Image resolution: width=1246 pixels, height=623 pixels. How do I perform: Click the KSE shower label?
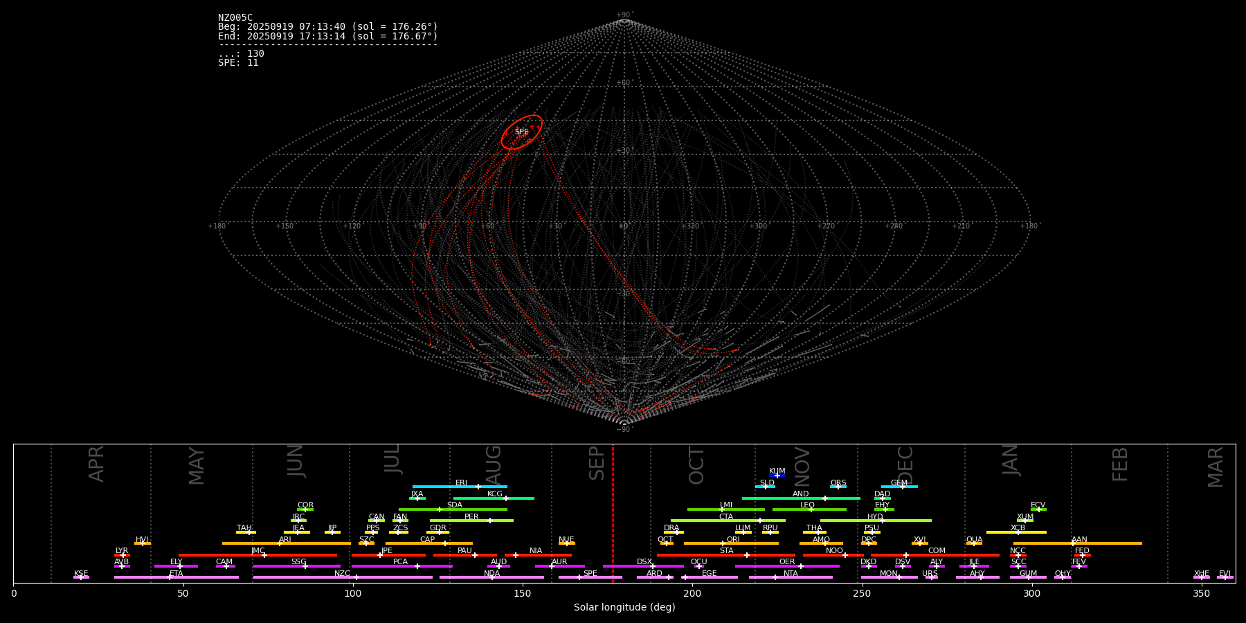click(81, 573)
